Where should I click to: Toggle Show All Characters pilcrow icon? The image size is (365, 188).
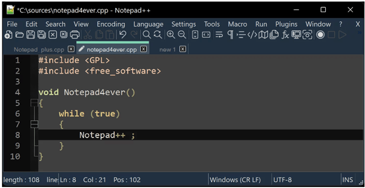click(x=230, y=35)
